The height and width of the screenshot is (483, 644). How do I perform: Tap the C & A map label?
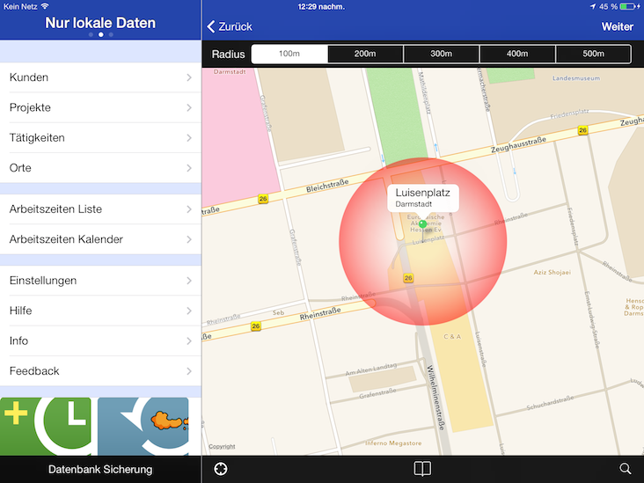coord(452,336)
